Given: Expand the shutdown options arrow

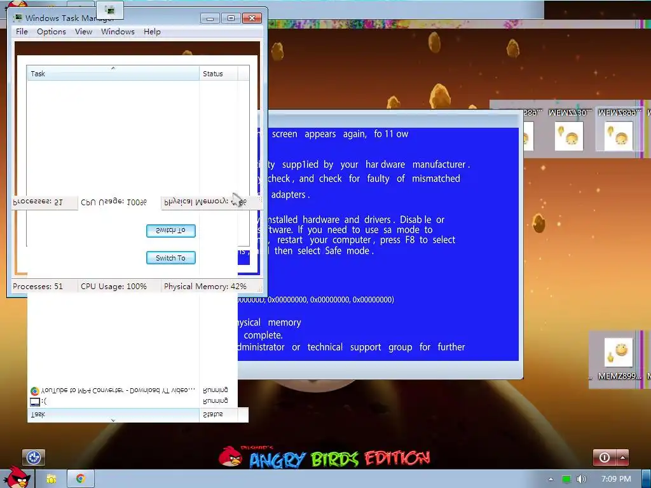Looking at the screenshot, I should coord(622,457).
